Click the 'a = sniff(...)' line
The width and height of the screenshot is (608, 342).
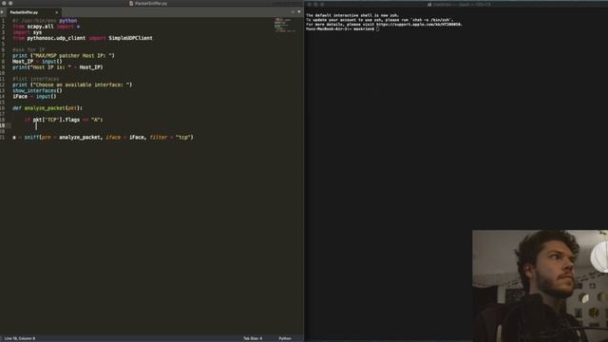click(103, 137)
